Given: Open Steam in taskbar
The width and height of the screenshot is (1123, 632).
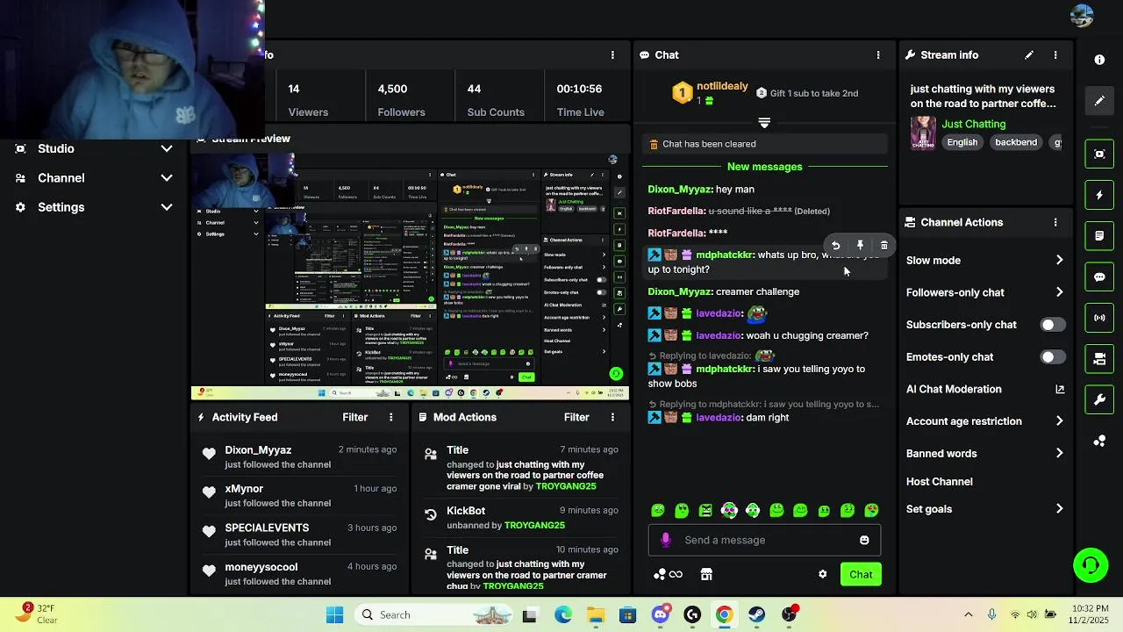Looking at the screenshot, I should 756,615.
